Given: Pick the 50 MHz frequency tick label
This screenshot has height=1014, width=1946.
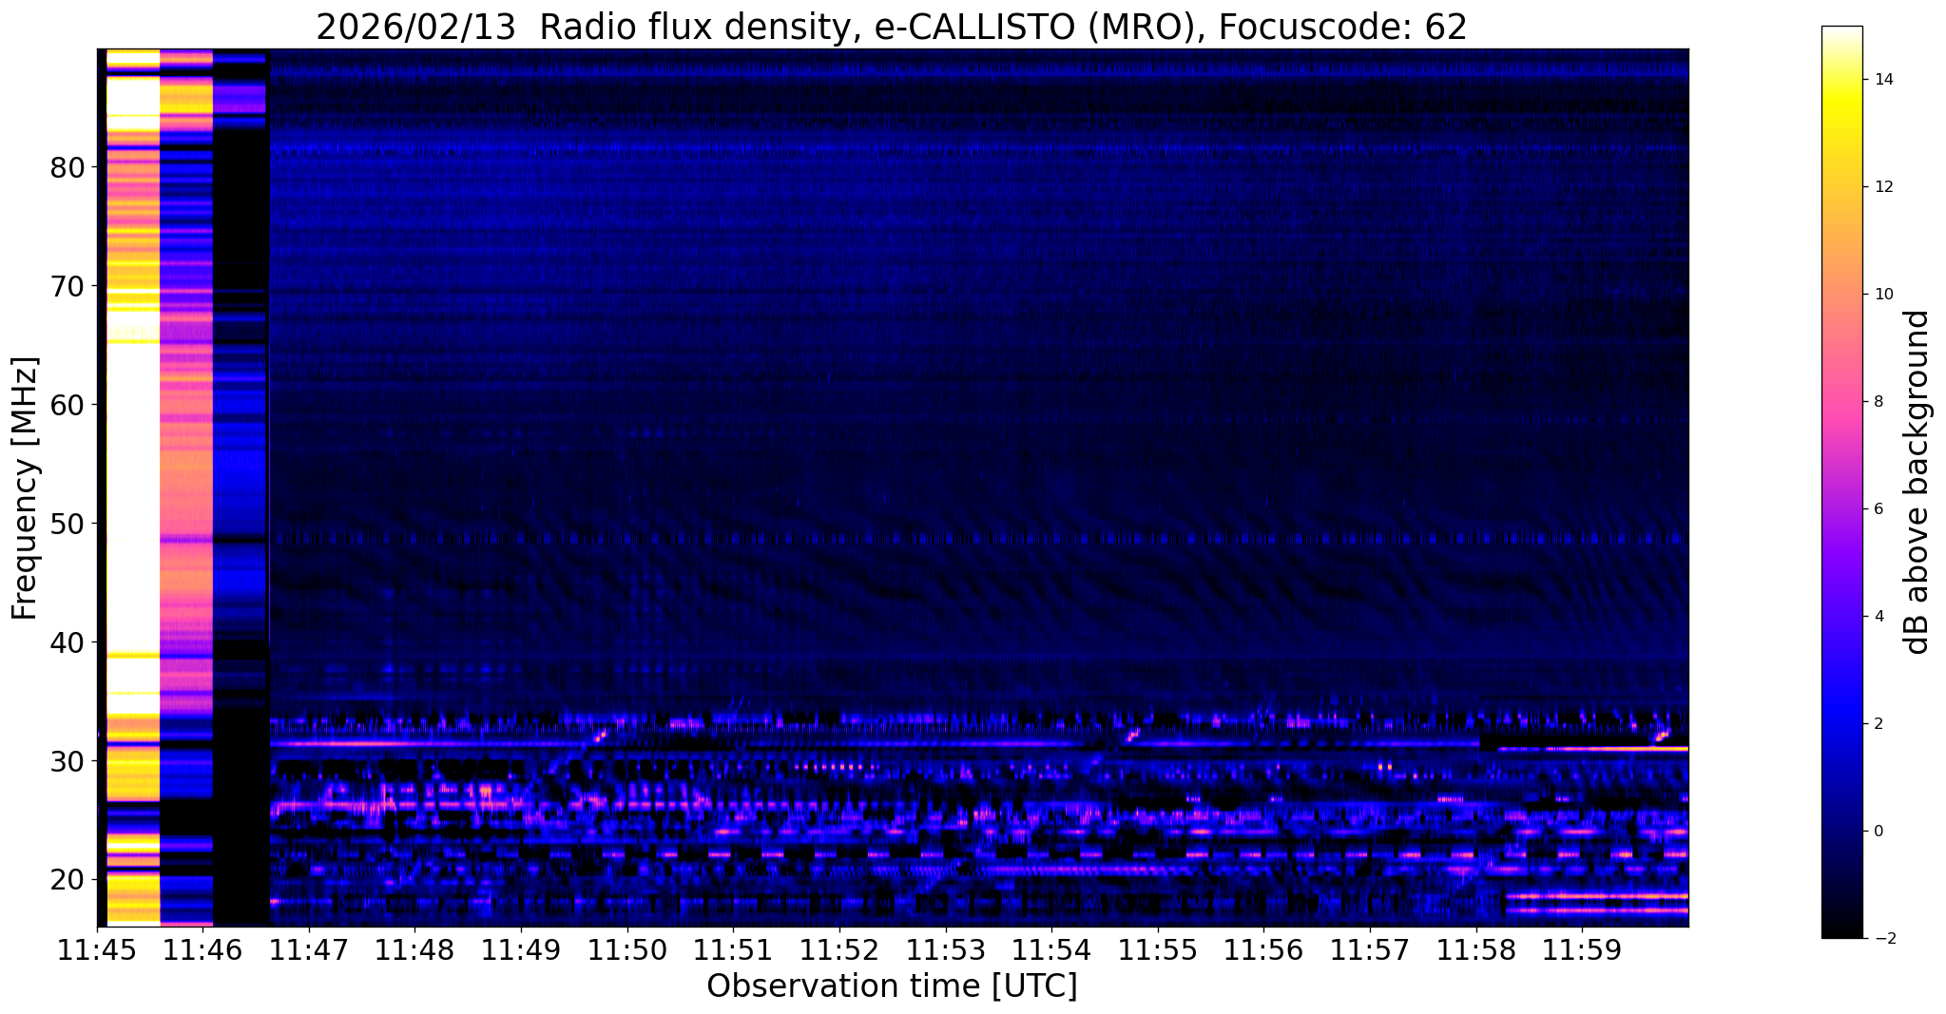Looking at the screenshot, I should pos(67,524).
